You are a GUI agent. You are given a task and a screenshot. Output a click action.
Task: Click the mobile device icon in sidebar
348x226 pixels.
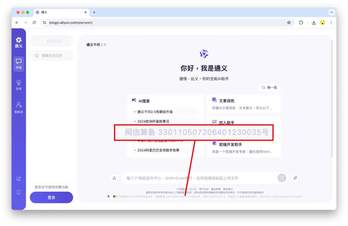click(19, 192)
